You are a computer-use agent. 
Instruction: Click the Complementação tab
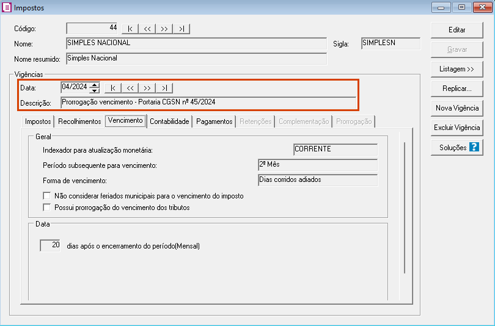pos(304,121)
